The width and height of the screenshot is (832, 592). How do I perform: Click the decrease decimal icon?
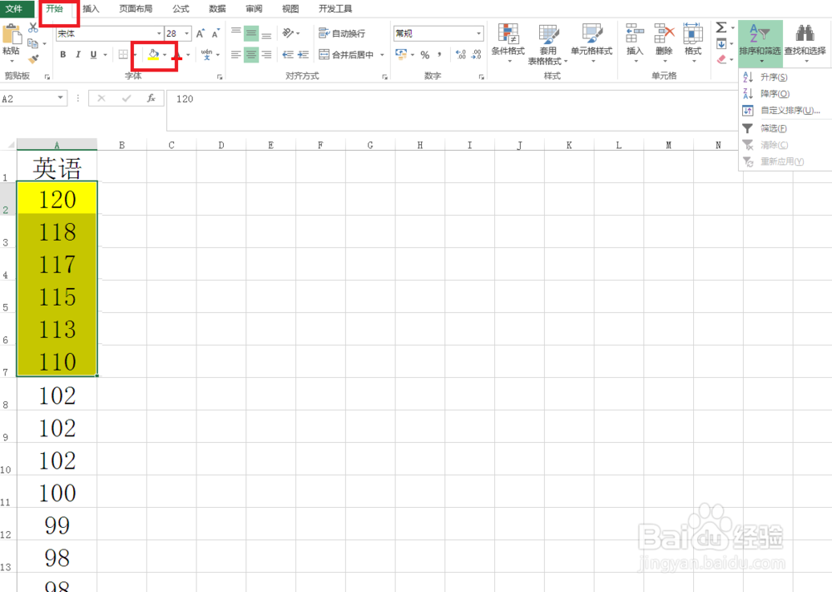pos(476,54)
